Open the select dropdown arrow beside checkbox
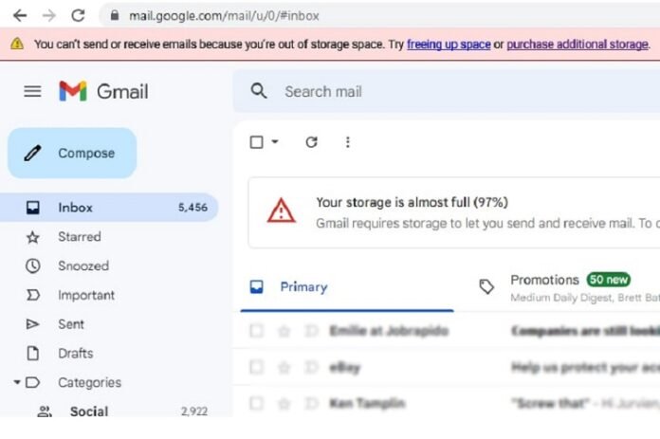The height and width of the screenshot is (439, 660). [x=275, y=142]
